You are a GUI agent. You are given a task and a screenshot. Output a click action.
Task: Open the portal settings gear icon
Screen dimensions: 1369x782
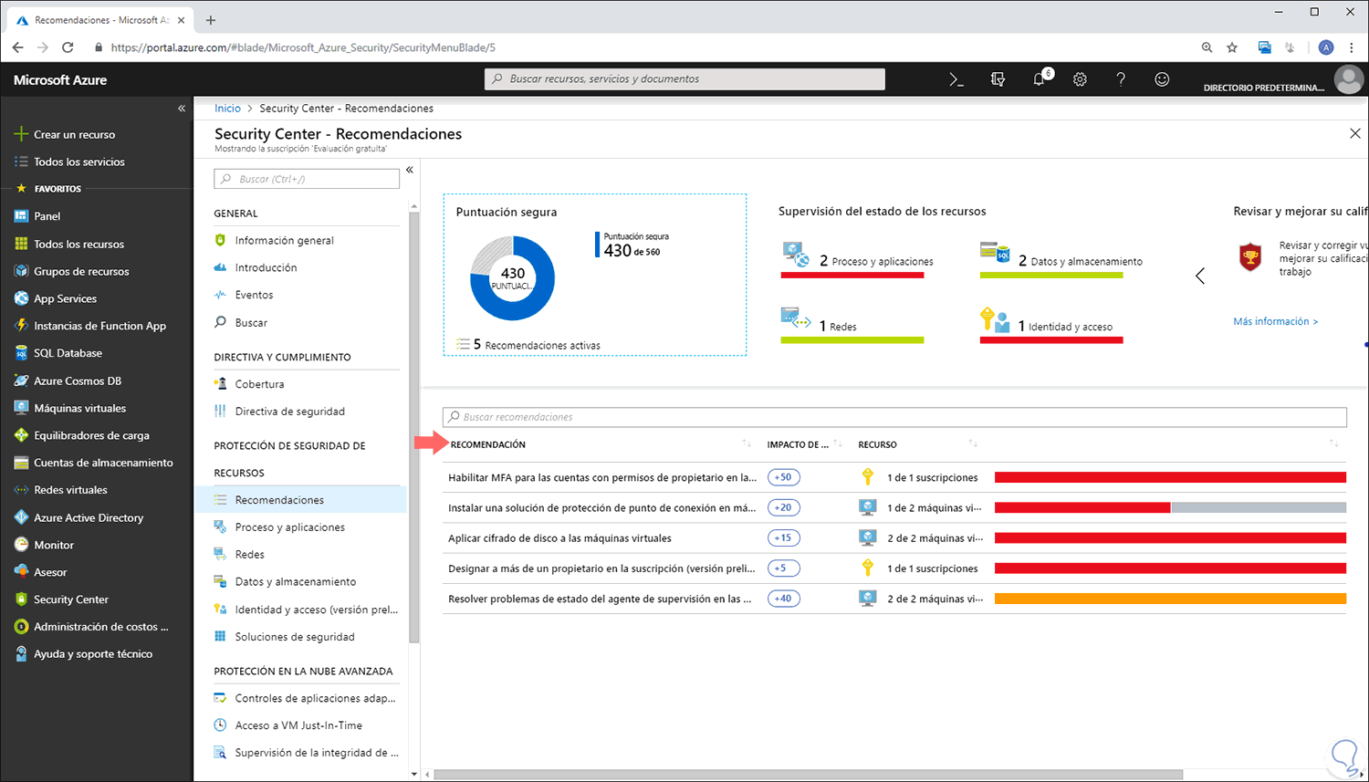(1080, 79)
